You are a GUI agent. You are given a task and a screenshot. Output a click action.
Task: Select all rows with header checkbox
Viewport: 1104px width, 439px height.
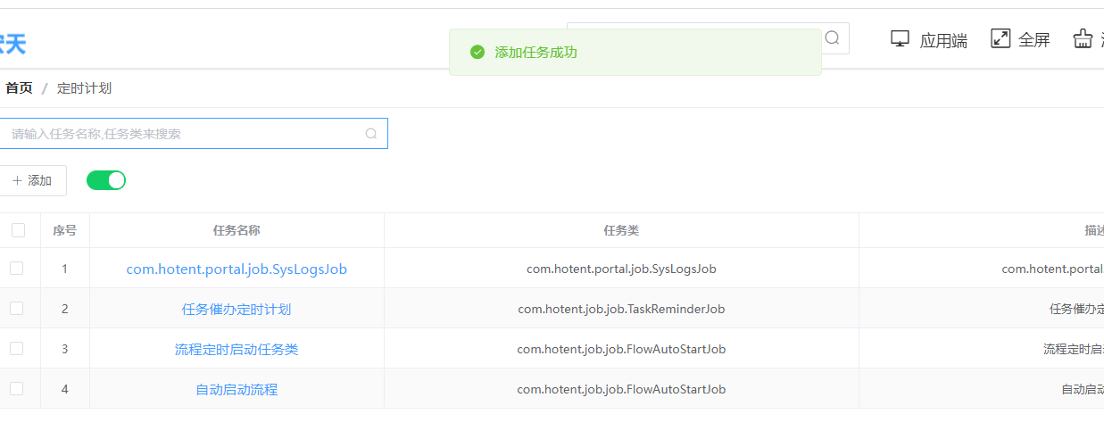[18, 230]
